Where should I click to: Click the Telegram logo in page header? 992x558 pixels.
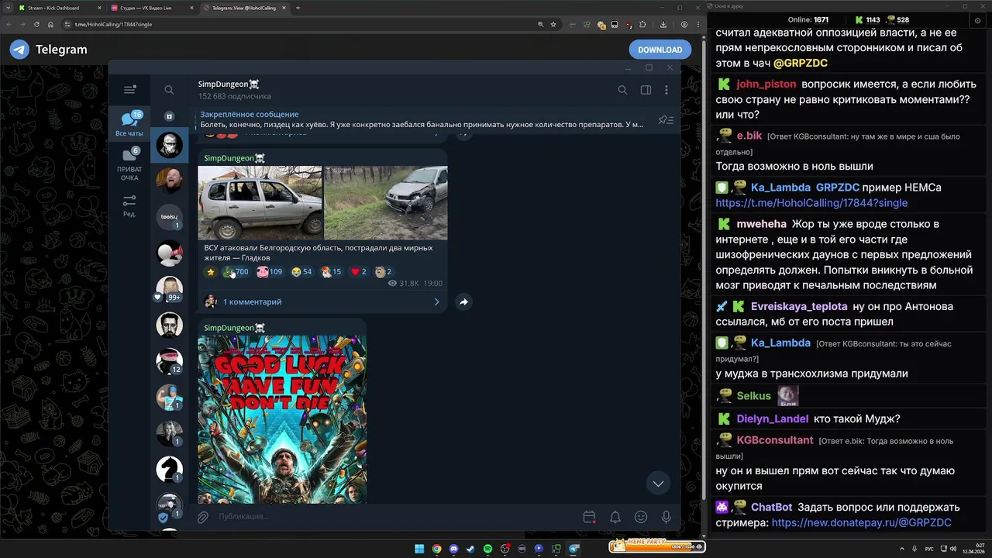click(19, 50)
